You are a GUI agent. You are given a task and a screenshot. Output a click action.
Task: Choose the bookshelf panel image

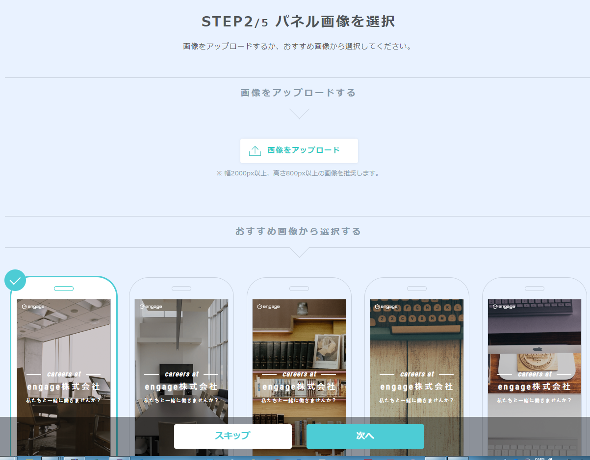pos(299,367)
